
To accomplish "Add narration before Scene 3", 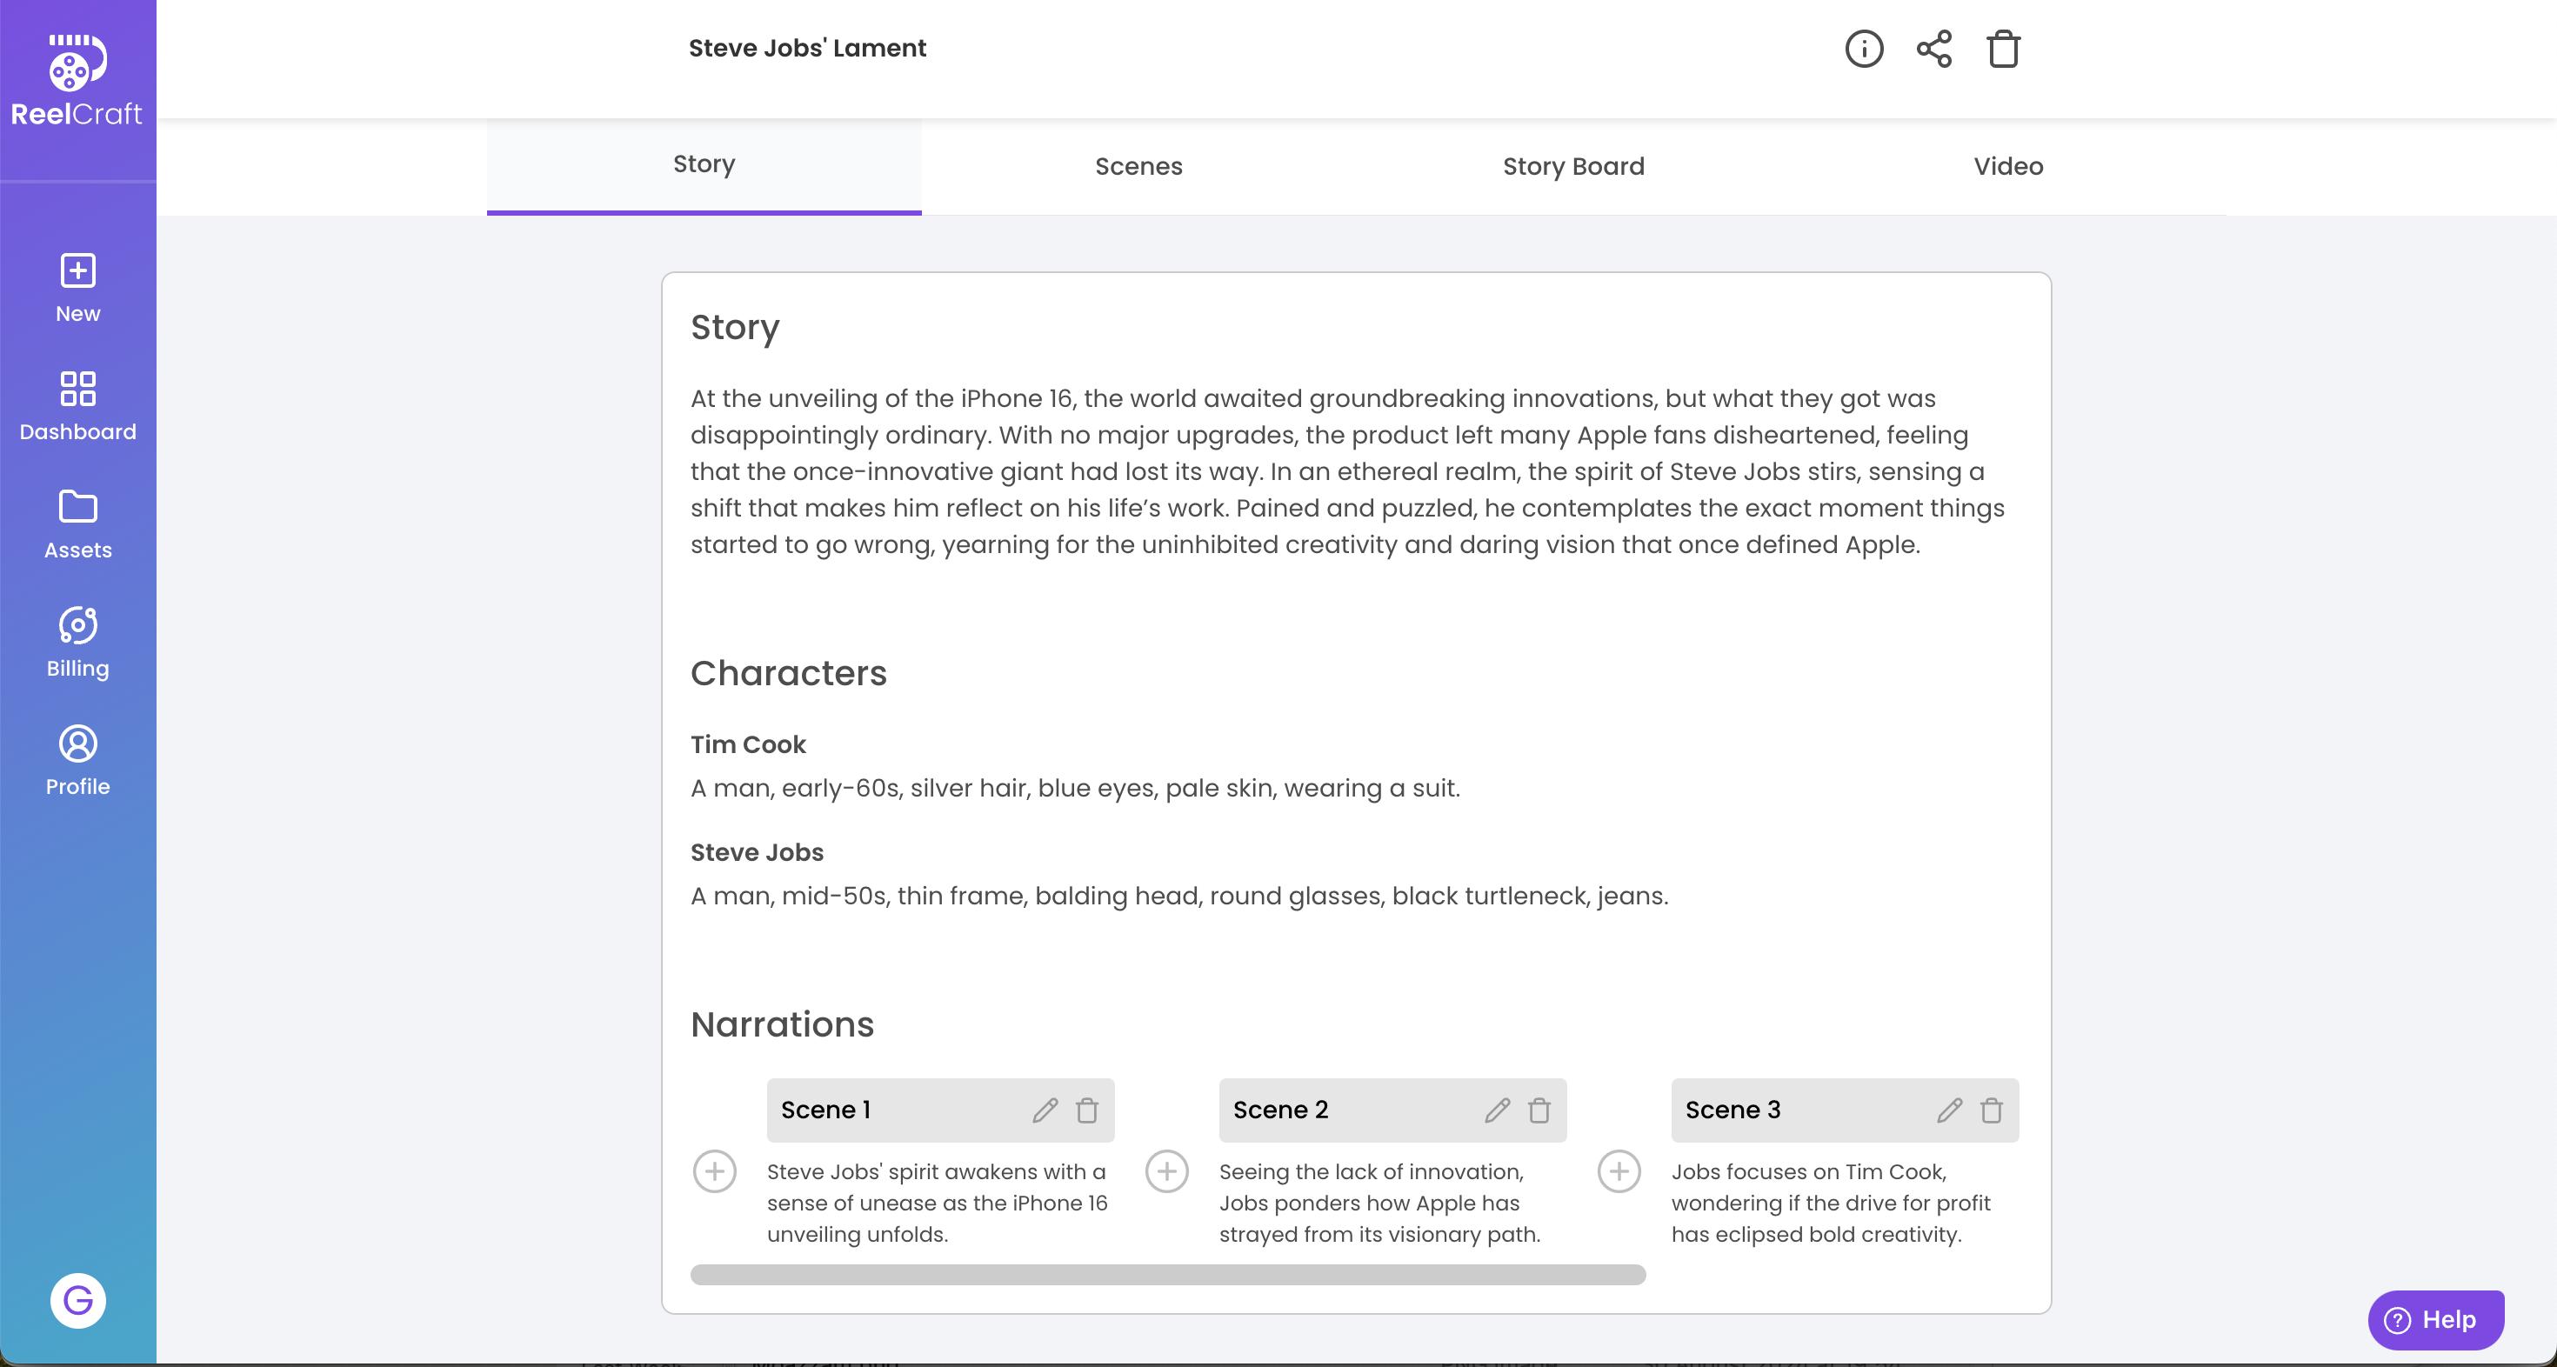I will coord(1618,1171).
